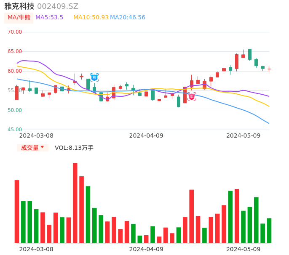This screenshot has width=289, height=255.
Task: Click the tallest green candlestick near the chart peak
Action: [x=250, y=54]
